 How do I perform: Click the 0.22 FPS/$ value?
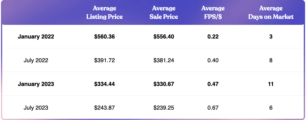(213, 37)
